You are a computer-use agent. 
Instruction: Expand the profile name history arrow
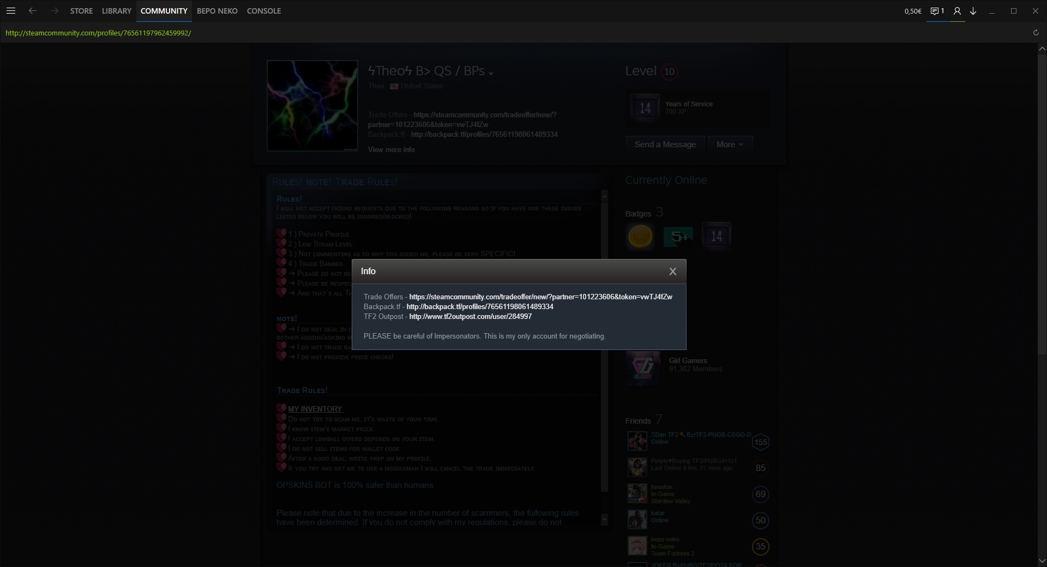click(x=491, y=74)
